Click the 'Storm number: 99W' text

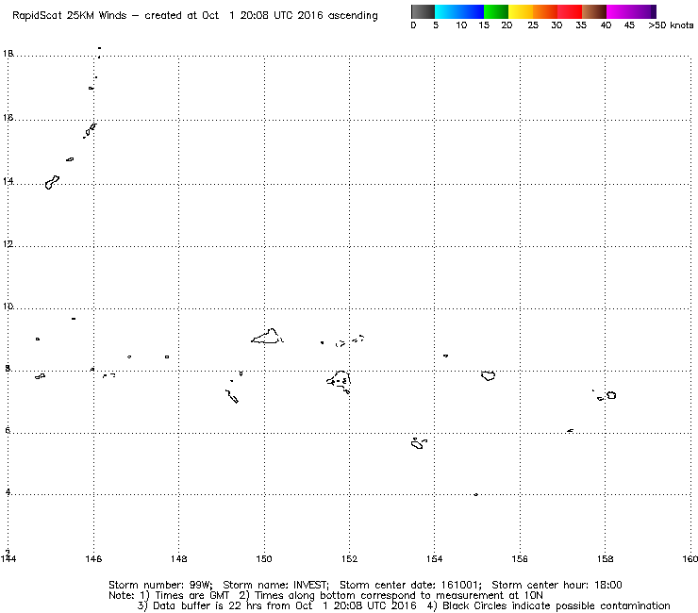click(x=160, y=585)
